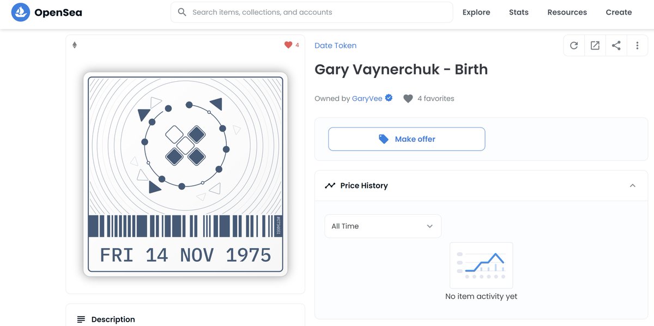This screenshot has height=326, width=654.
Task: Open the Date Token NFT image
Action: click(x=185, y=174)
